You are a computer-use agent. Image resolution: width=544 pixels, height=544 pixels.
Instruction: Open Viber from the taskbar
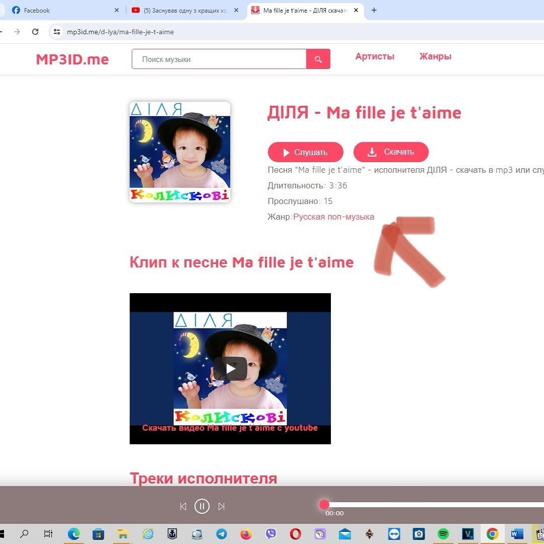point(270,534)
